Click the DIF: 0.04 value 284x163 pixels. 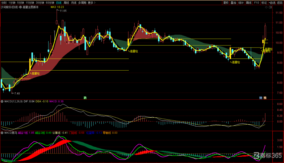click(29, 102)
